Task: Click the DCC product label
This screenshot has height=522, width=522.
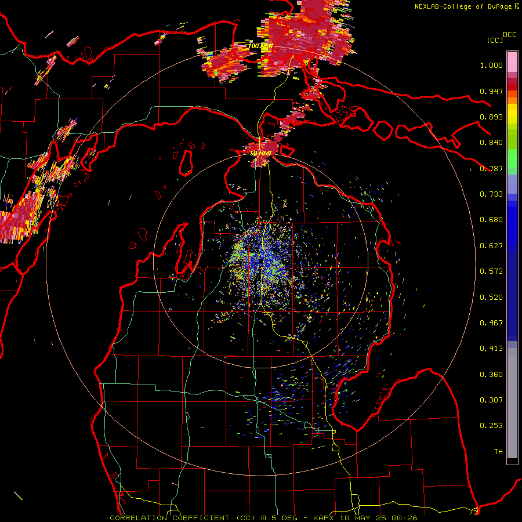Action: point(509,34)
